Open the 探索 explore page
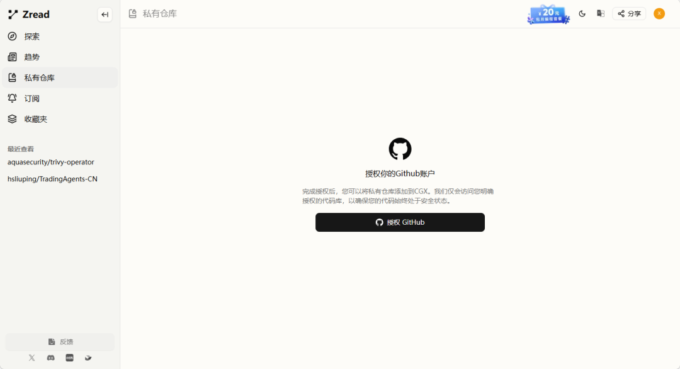The image size is (680, 369). 60,37
